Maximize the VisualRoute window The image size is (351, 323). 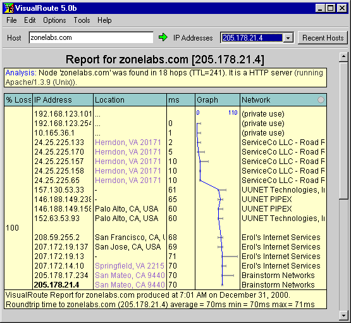[x=330, y=8]
